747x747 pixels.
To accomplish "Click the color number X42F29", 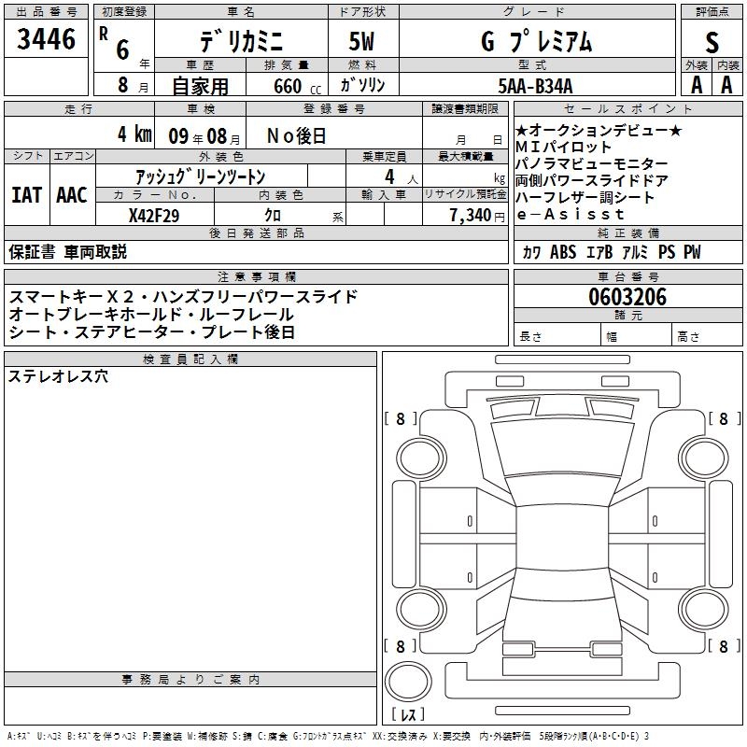I will (x=154, y=216).
